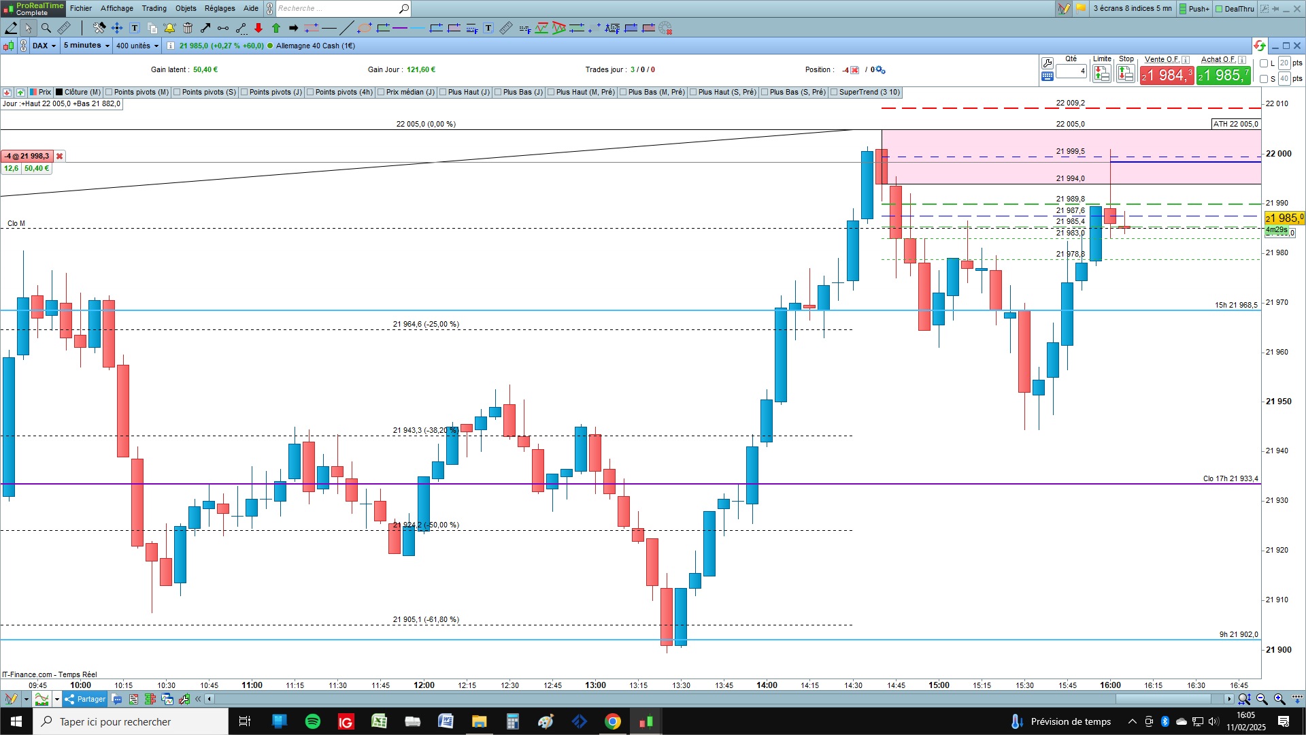Screen dimensions: 1306x735
Task: Enable the S stop points checkbox
Action: (1264, 79)
